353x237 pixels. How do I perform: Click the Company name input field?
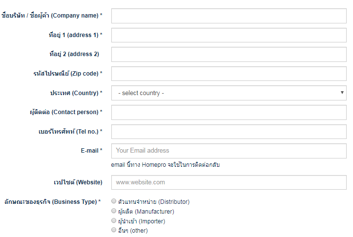tap(228, 16)
